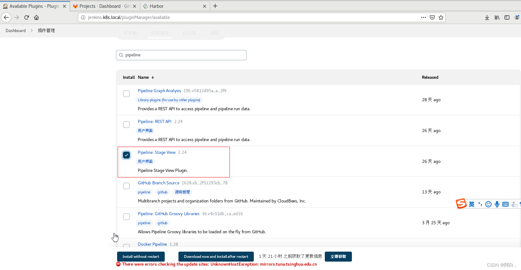521x270 pixels.
Task: Click pipeline tag under GitHub Branch Source
Action: coord(144,192)
